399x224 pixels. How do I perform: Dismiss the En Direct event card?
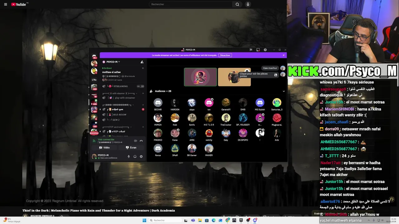[x=143, y=68]
